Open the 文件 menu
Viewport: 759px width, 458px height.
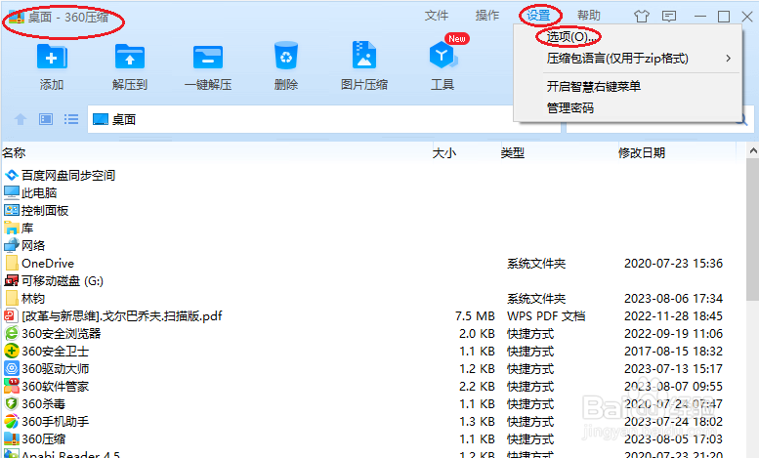[437, 16]
